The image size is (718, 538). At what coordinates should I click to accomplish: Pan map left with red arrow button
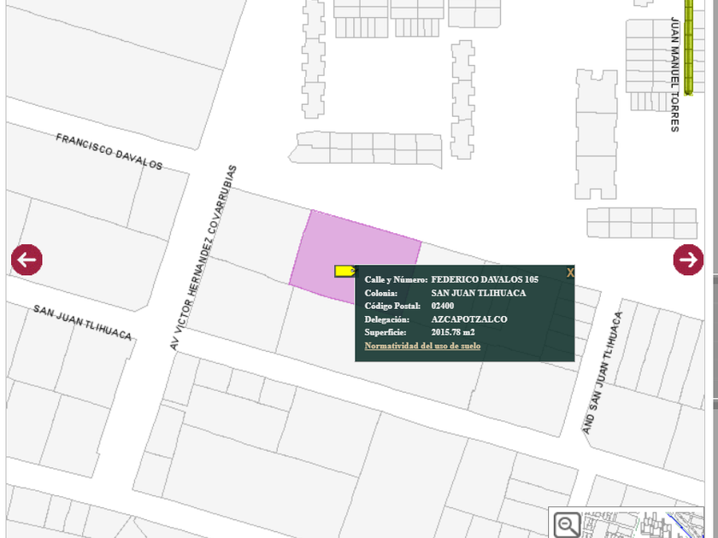(x=26, y=260)
